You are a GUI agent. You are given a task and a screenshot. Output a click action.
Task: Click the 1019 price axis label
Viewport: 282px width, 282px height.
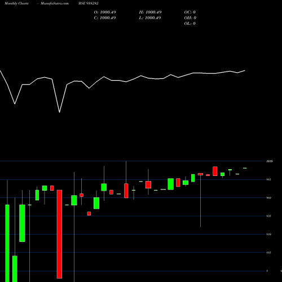pos(270,161)
